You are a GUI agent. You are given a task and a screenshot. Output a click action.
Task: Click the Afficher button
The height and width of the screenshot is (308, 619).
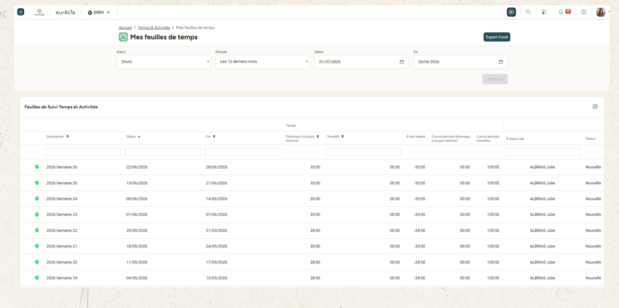click(x=495, y=79)
